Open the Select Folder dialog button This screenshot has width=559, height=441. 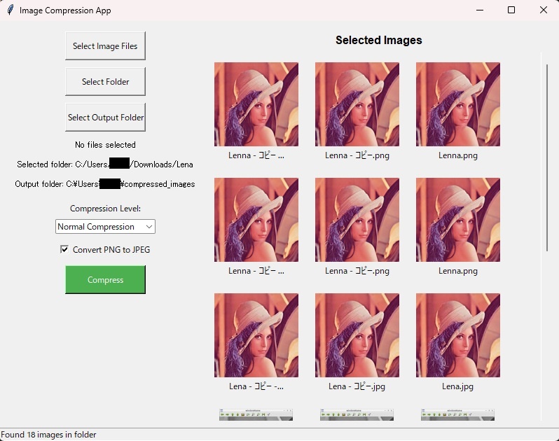pos(105,82)
